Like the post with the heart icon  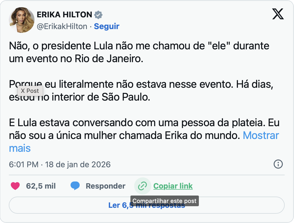[15, 186]
